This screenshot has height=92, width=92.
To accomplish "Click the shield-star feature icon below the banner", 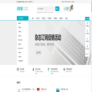I will [x=64, y=70].
